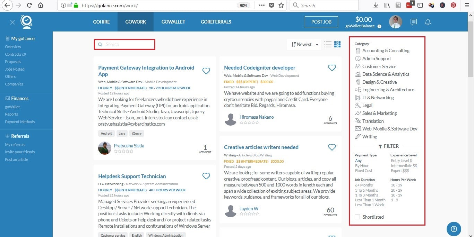Select IT & Networking category
Viewport: 474px width, 237px height.
click(x=378, y=98)
